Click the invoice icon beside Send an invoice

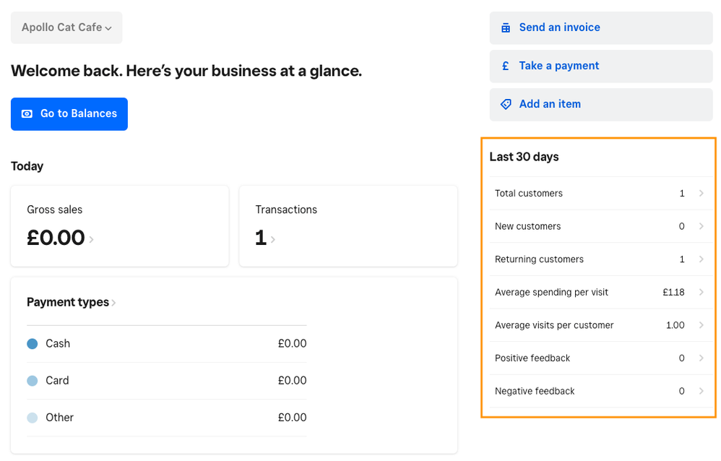point(506,27)
